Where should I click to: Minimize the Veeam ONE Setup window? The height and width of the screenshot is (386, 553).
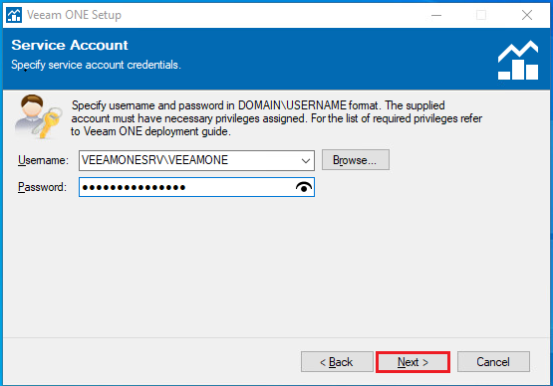coord(436,15)
